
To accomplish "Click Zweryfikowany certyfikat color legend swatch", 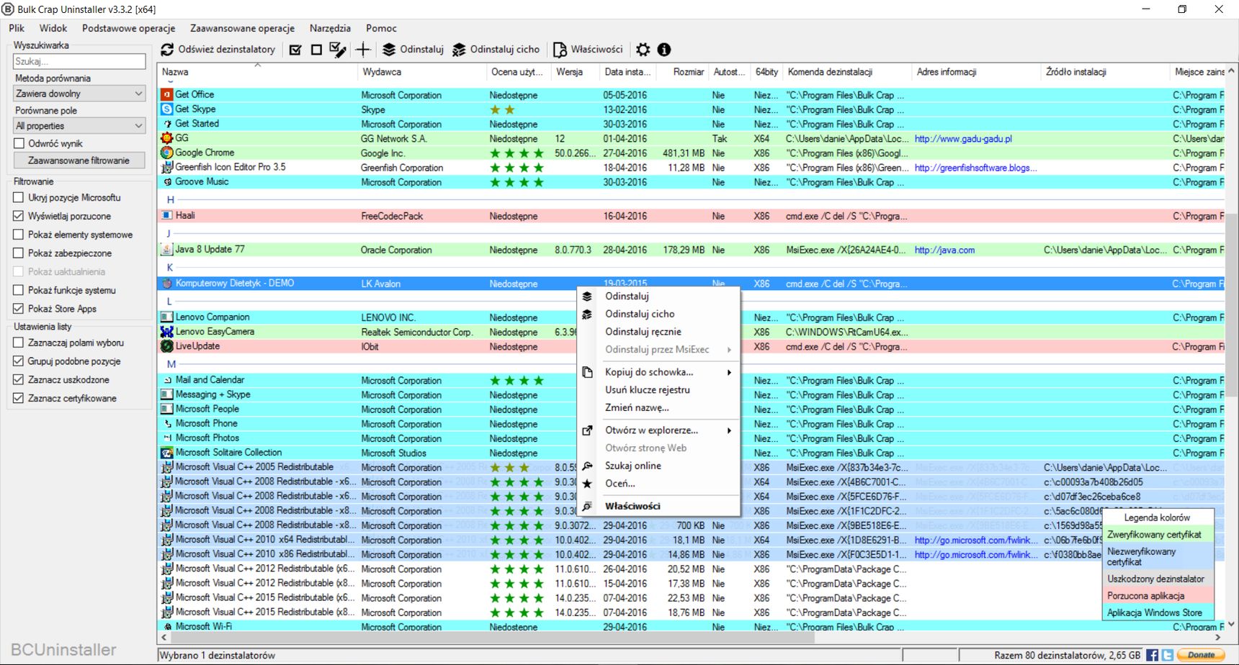I will [x=1158, y=535].
